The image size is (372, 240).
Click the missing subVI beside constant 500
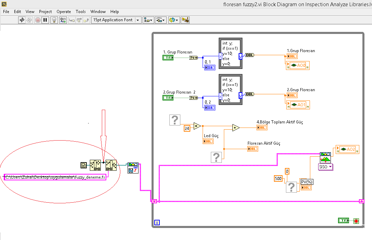[x=291, y=187]
